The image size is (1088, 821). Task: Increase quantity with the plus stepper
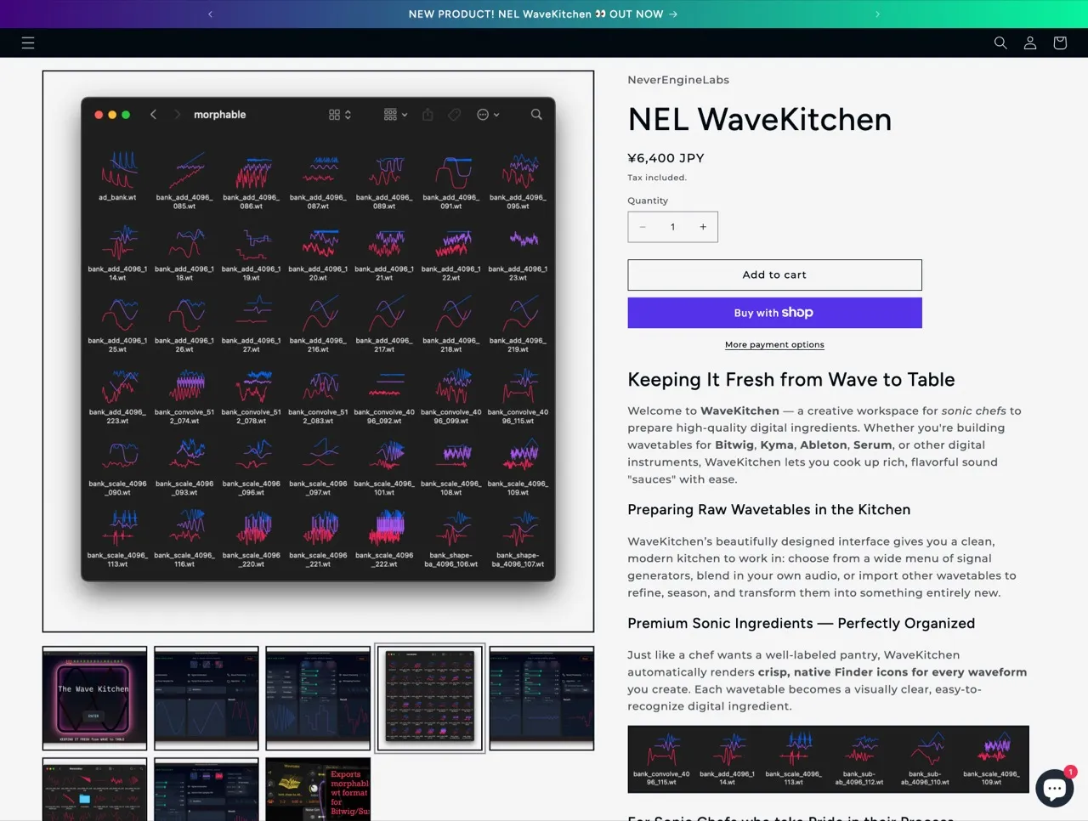coord(703,227)
